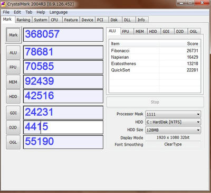The width and height of the screenshot is (211, 193).
Task: Run the HDD benchmark
Action: pos(13,96)
